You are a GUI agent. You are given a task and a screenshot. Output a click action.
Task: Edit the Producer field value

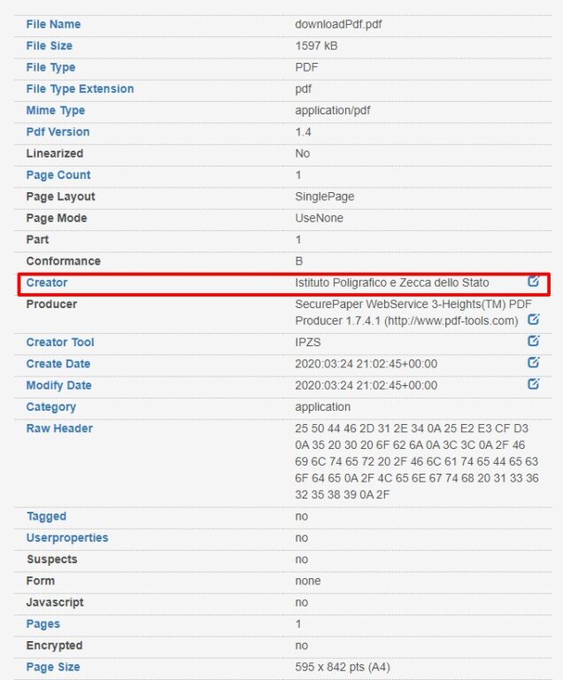click(533, 319)
